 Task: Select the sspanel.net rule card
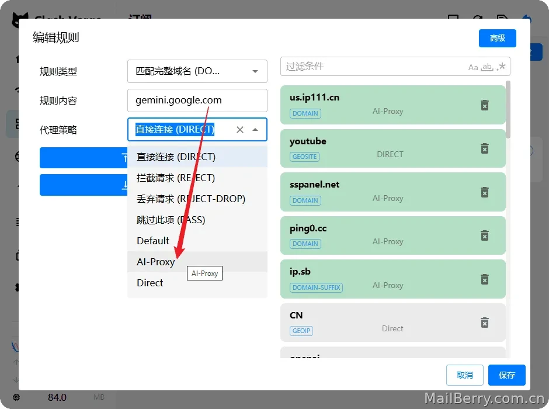393,192
